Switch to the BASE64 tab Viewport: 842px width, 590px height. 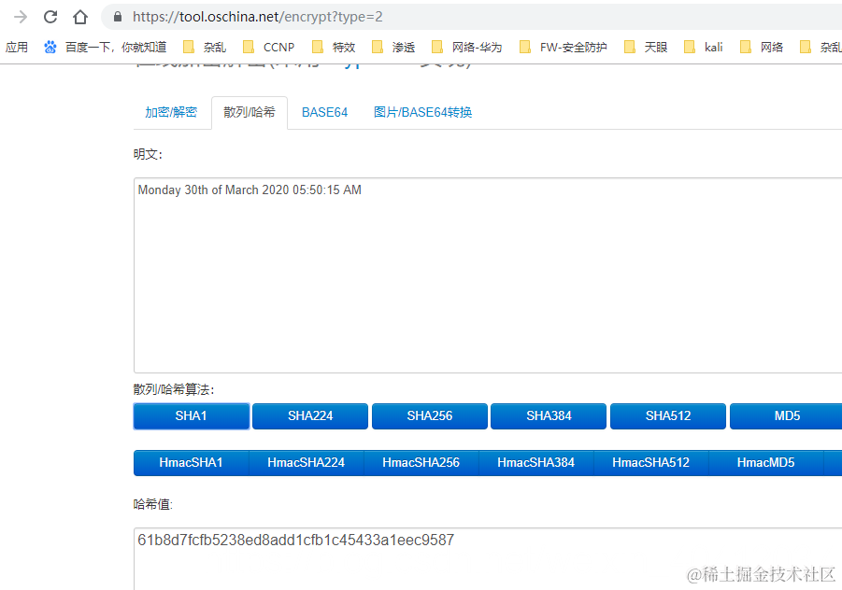pyautogui.click(x=324, y=112)
